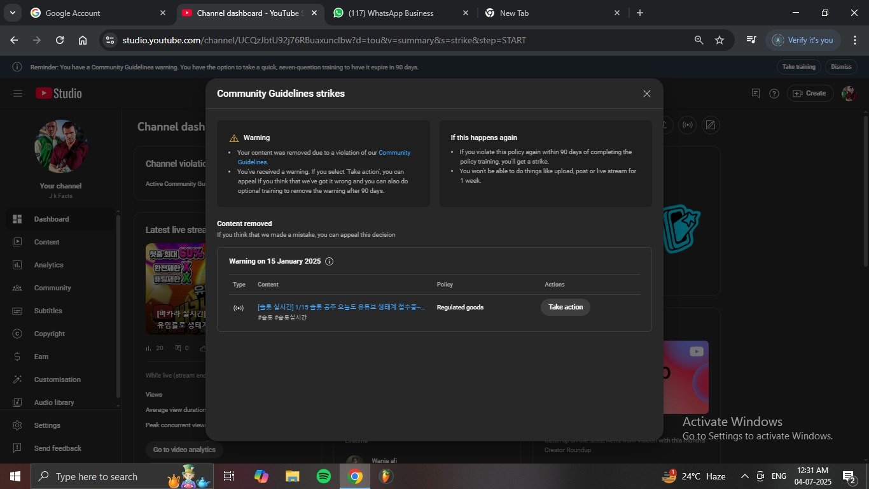The height and width of the screenshot is (489, 869).
Task: Open Copilot from the taskbar
Action: pyautogui.click(x=261, y=476)
